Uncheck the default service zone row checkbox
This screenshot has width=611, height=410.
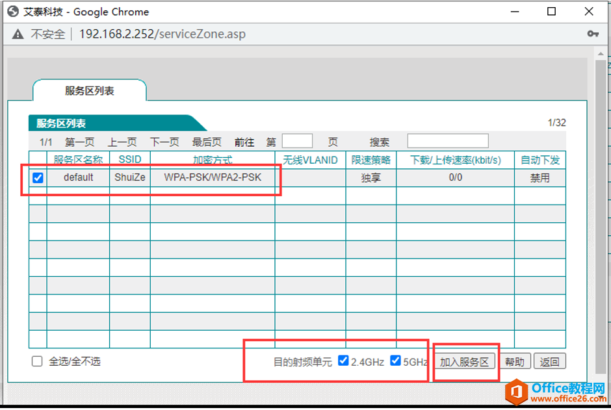coord(38,177)
